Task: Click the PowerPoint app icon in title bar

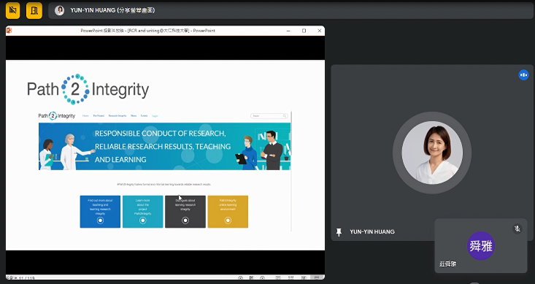Action: coord(9,31)
